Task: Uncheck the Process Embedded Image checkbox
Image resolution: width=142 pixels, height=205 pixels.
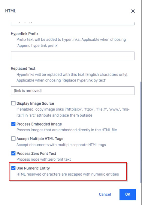Action: tap(14, 124)
